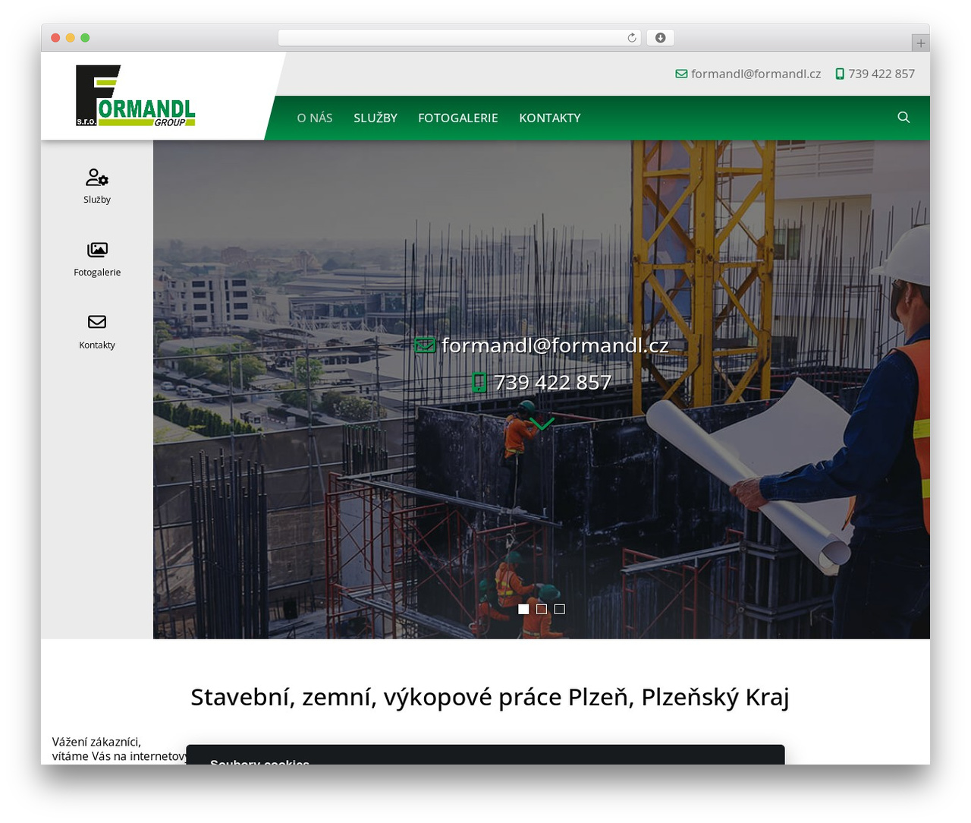Click the browser window close button
The image size is (971, 823).
click(x=55, y=38)
